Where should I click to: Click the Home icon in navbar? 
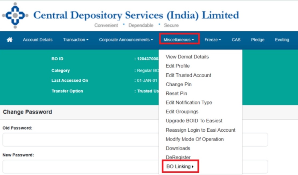[10, 40]
